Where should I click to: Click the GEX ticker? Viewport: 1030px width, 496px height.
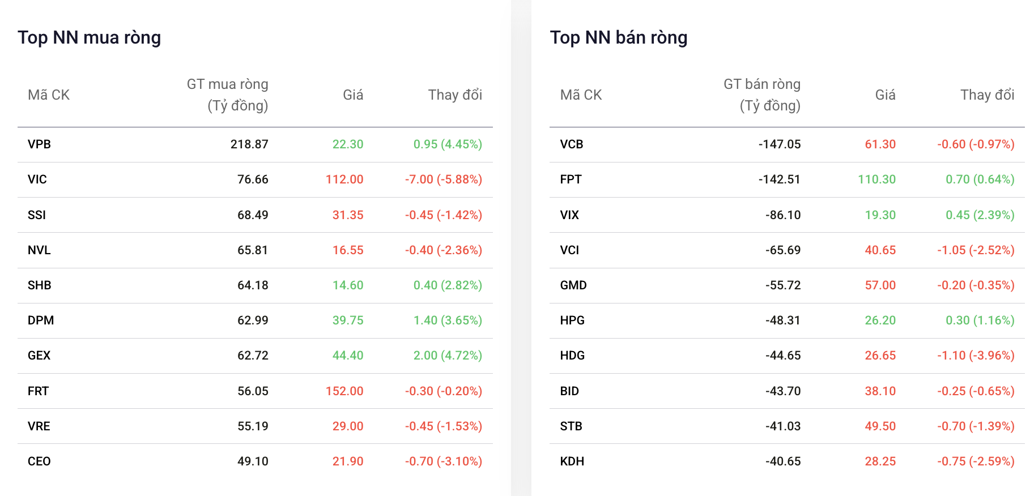click(x=39, y=356)
